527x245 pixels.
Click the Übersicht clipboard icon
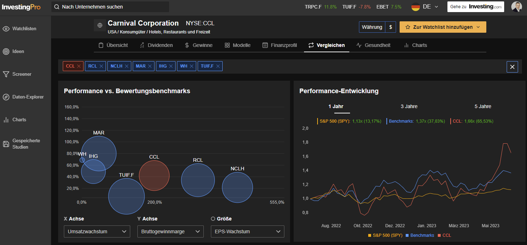(x=101, y=45)
